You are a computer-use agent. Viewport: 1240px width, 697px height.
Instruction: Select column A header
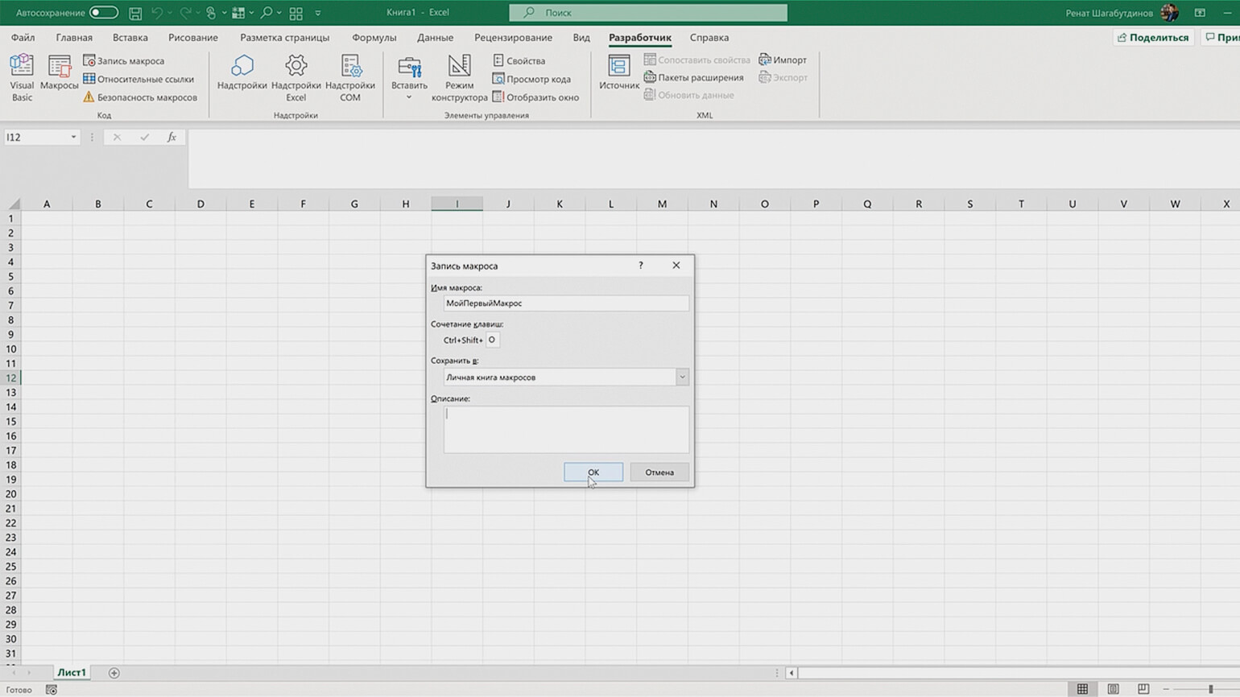coord(47,204)
